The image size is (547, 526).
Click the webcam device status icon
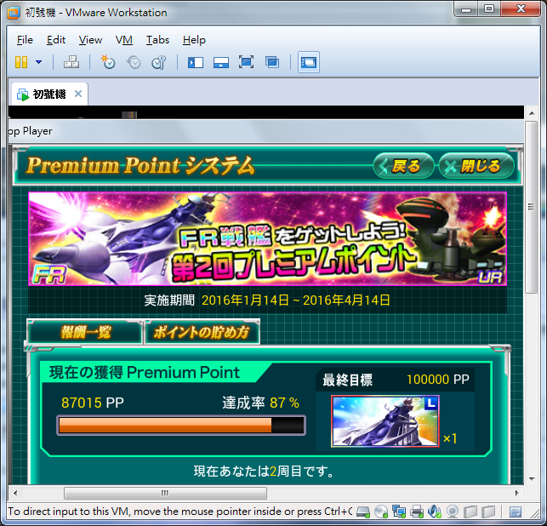pos(453,512)
